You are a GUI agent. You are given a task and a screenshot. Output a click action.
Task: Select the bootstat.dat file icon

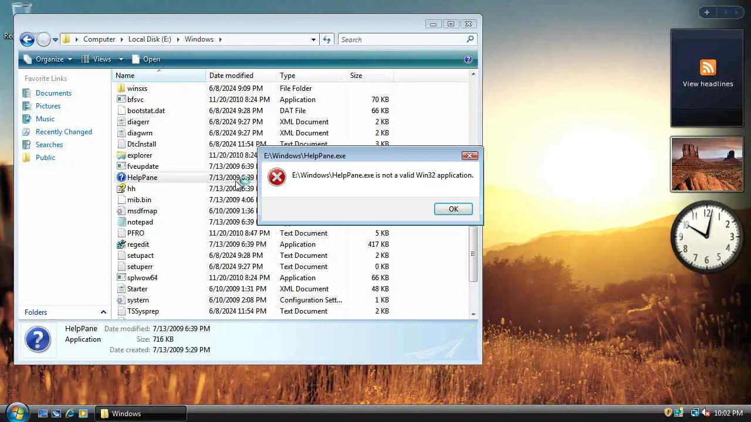[x=121, y=111]
